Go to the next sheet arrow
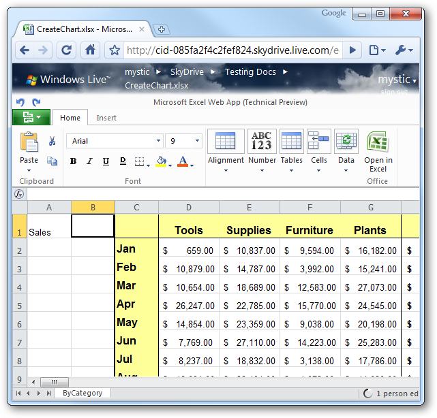The width and height of the screenshot is (437, 418). click(x=39, y=393)
